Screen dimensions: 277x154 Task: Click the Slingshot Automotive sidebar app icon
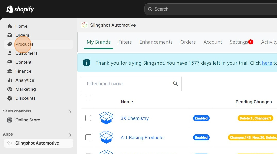[x=10, y=143]
